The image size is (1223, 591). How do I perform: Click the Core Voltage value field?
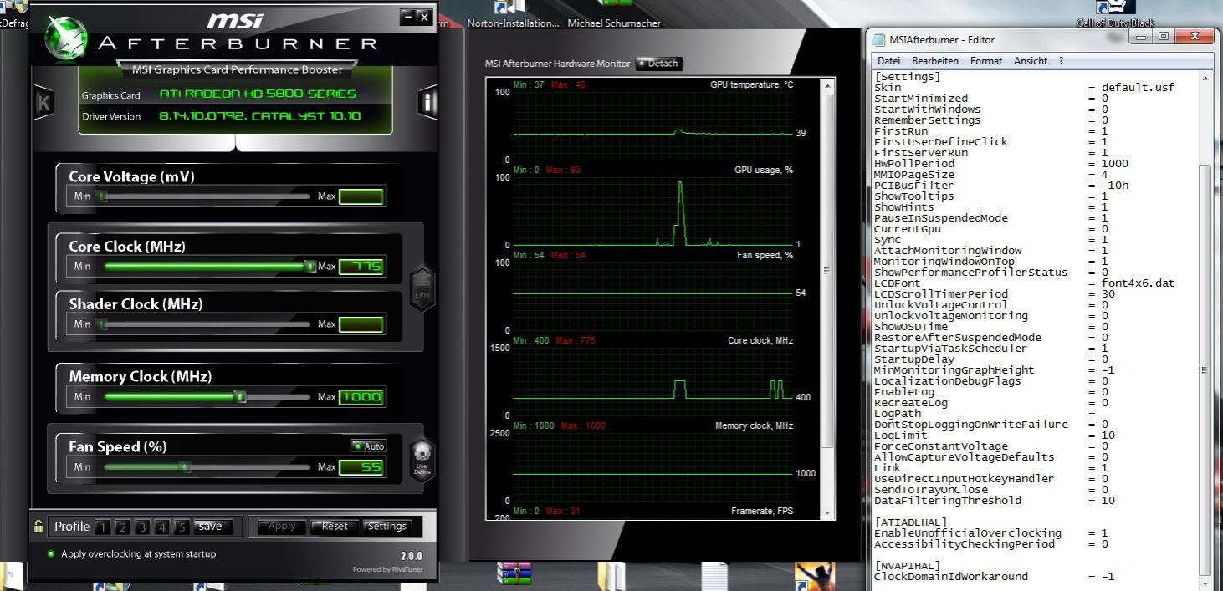pyautogui.click(x=361, y=197)
